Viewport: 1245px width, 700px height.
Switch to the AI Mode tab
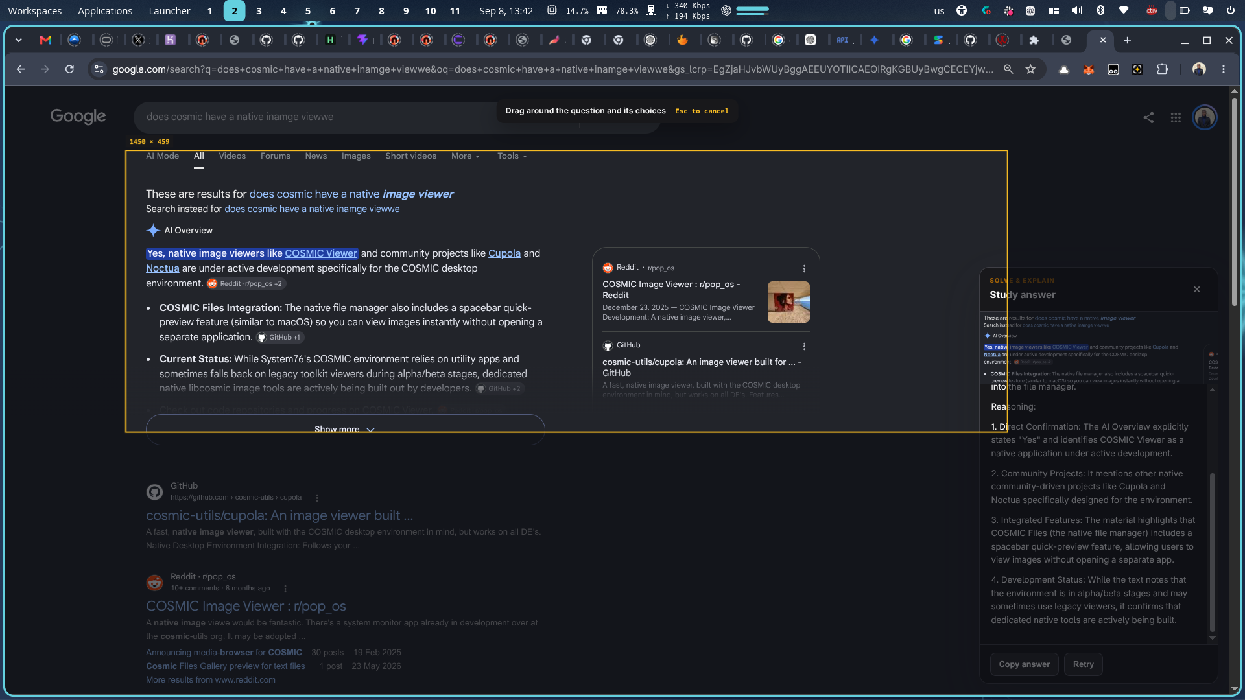click(162, 156)
